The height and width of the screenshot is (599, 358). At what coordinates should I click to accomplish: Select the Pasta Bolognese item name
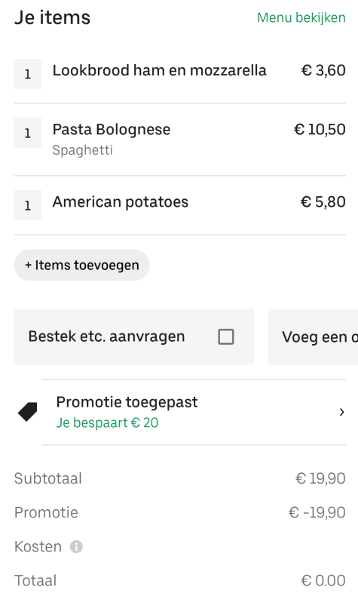point(112,130)
